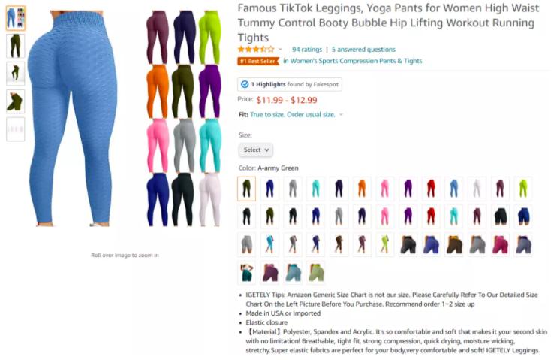Open the 5 answered questions link
The height and width of the screenshot is (360, 554).
pyautogui.click(x=363, y=50)
